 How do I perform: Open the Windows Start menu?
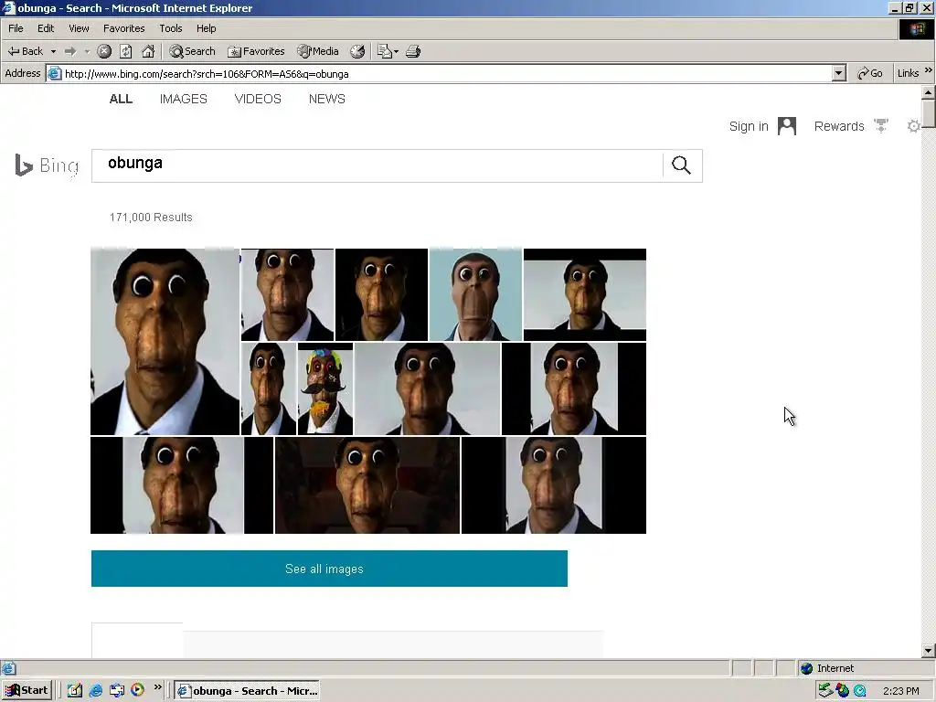(27, 691)
